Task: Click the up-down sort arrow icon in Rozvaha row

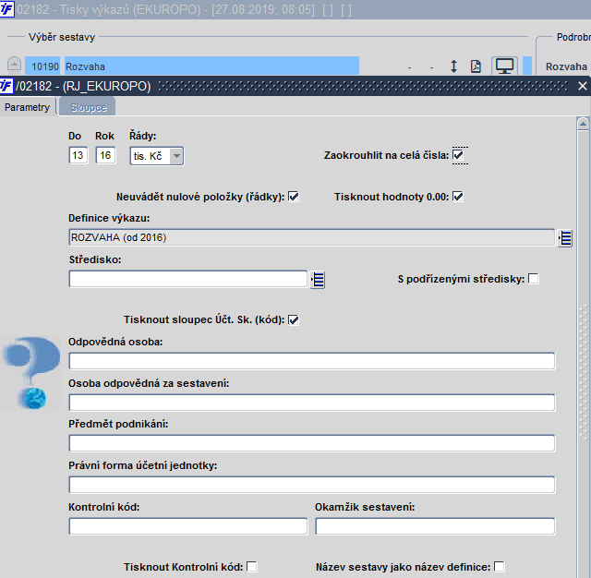Action: [453, 66]
